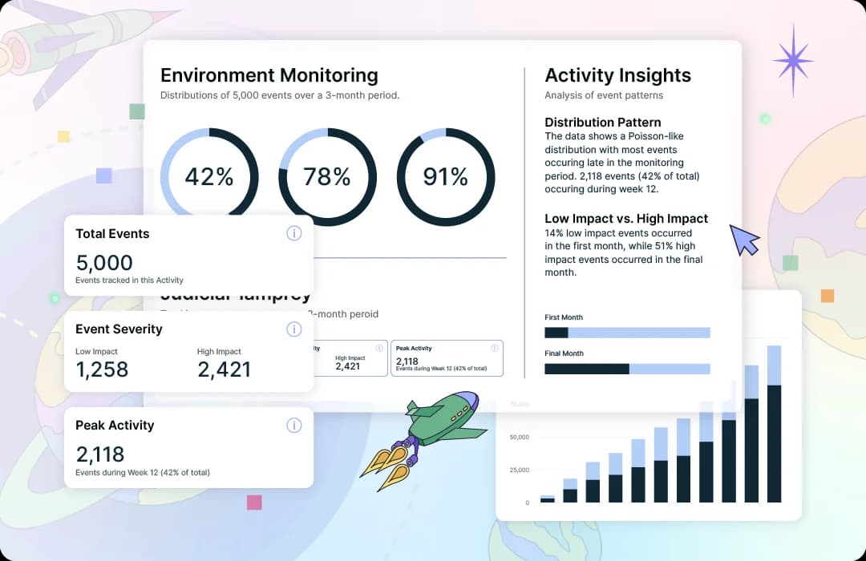
Task: Click the shortest bar in bar chart
Action: (x=547, y=498)
